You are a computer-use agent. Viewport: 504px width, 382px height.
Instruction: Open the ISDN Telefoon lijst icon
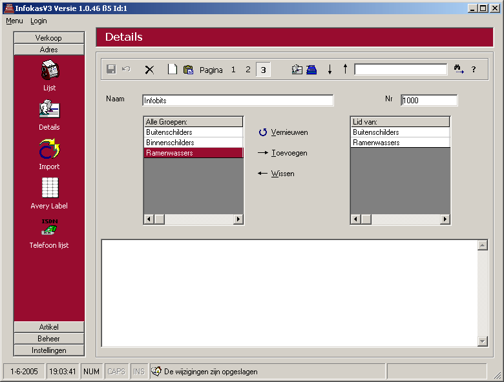click(49, 228)
